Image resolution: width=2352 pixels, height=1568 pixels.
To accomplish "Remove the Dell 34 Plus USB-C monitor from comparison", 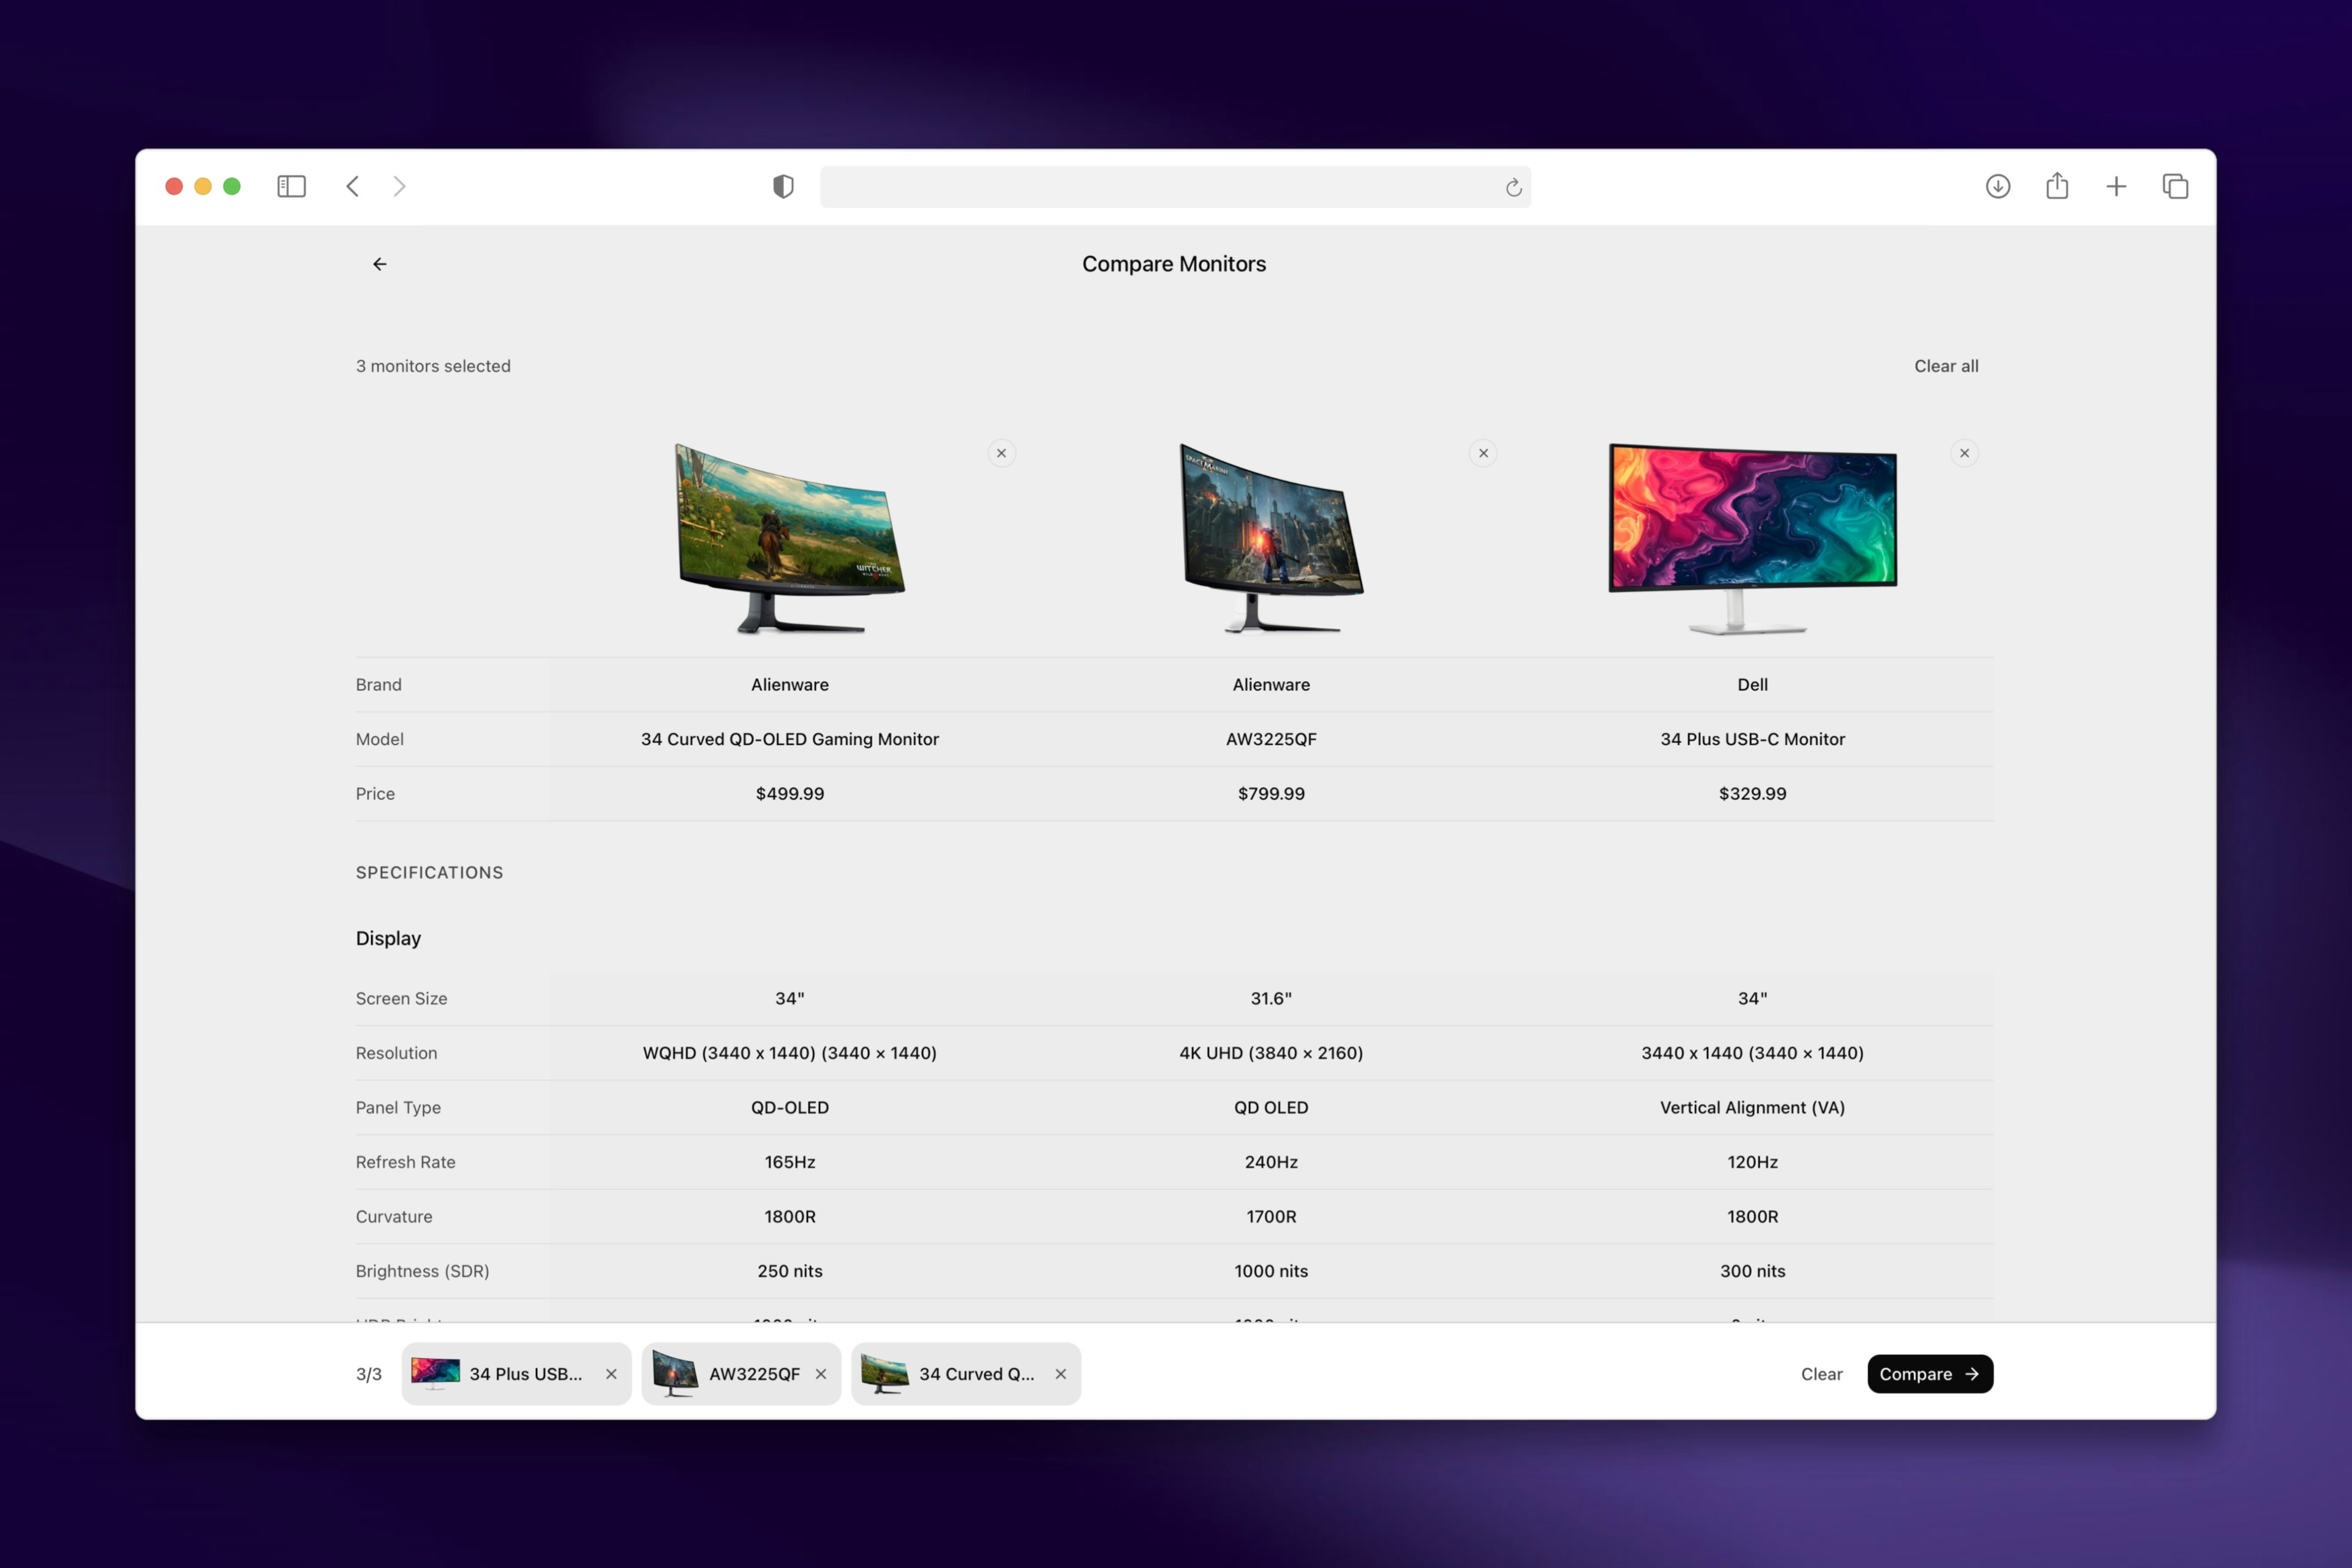I will (1963, 452).
